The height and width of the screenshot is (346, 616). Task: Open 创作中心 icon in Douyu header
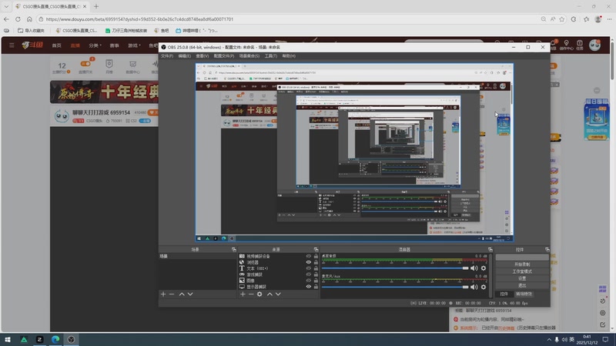[x=566, y=45]
